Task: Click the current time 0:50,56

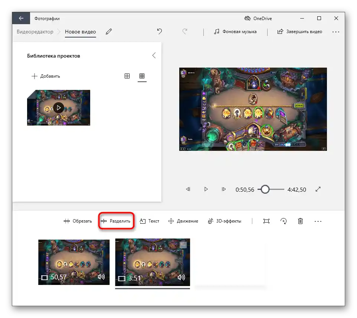Action: [245, 190]
